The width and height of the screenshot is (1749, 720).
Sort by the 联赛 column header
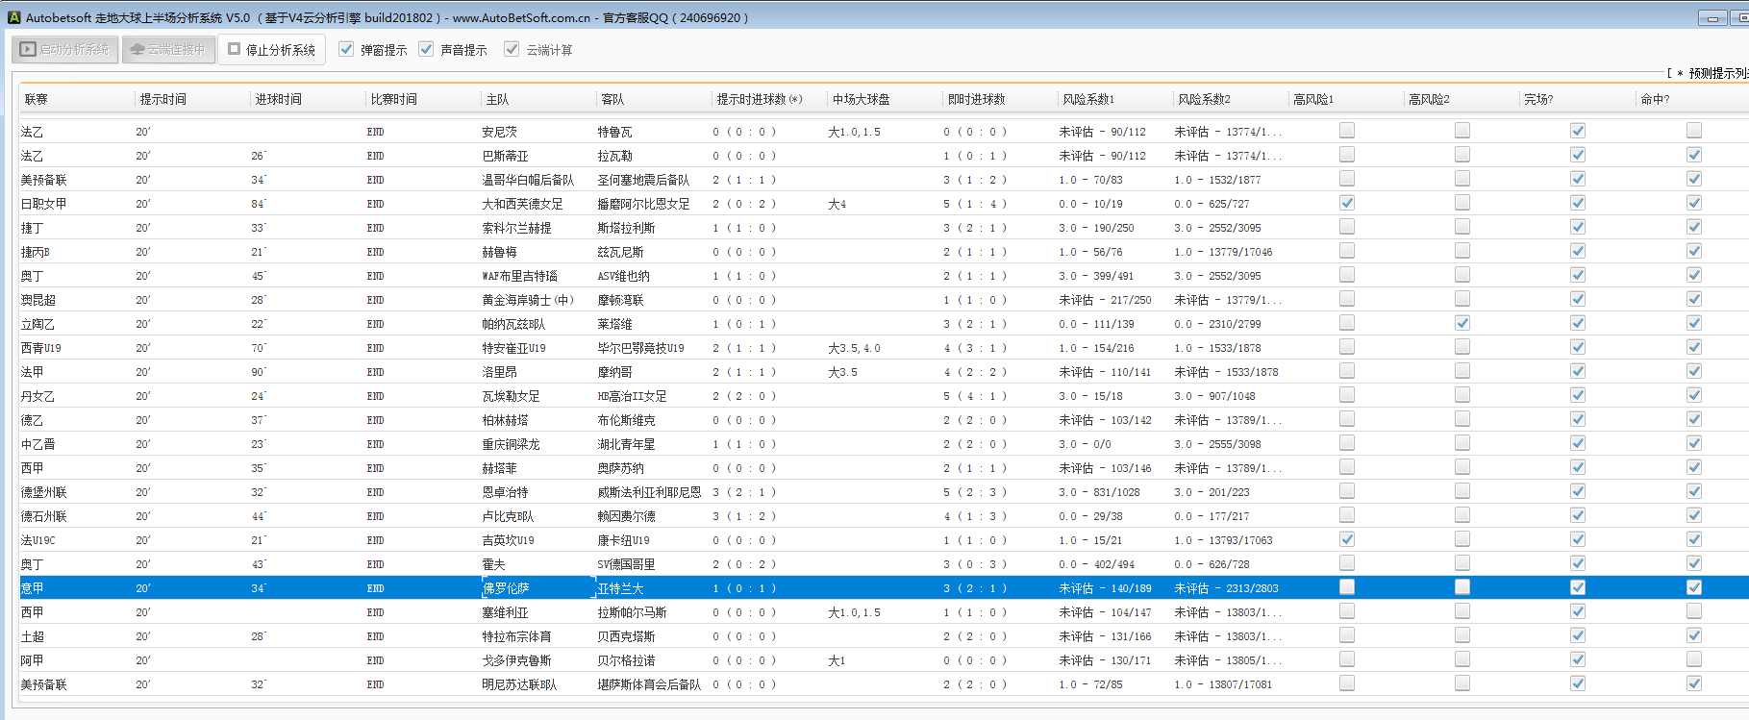pyautogui.click(x=37, y=99)
